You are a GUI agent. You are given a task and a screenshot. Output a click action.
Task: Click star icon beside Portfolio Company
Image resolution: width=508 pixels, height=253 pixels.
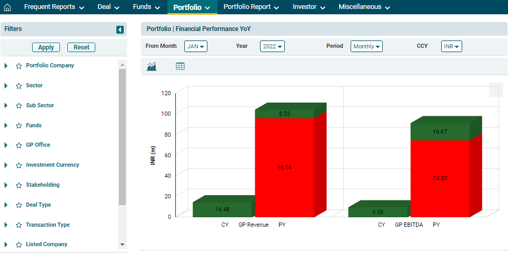(x=19, y=66)
